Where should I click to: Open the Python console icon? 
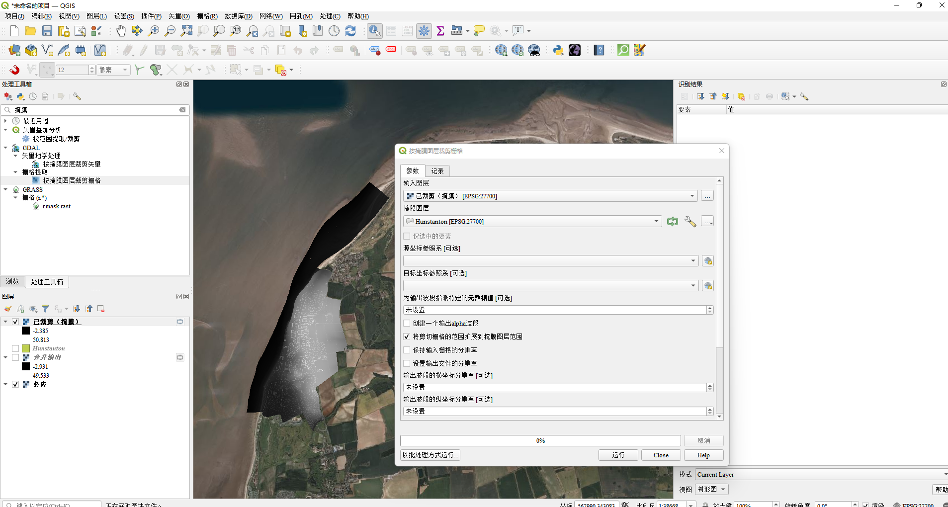(558, 50)
